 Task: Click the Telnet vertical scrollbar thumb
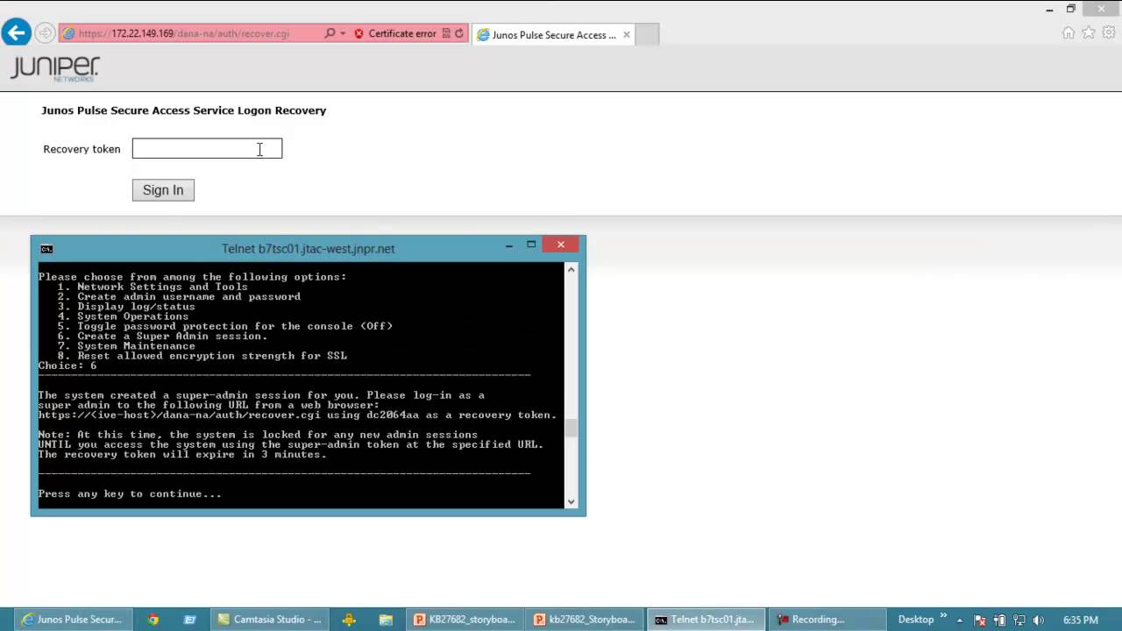(x=572, y=428)
